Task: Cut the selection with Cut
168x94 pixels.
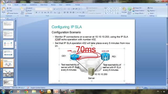Action: click(x=9, y=8)
